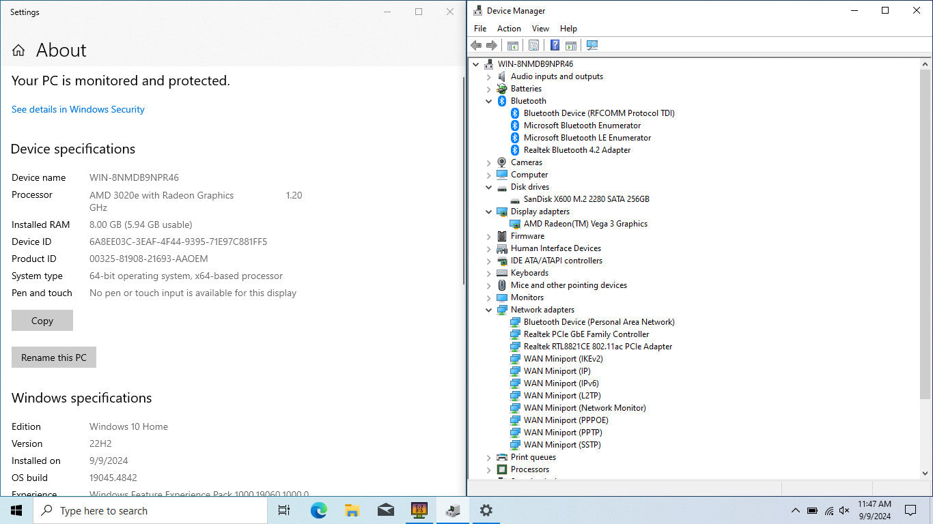Click the battery tray icon
933x524 pixels.
812,510
